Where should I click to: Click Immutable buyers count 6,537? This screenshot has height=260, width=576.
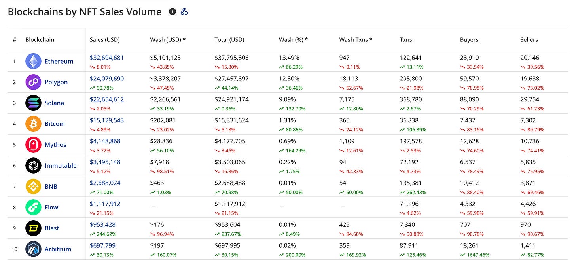coord(468,162)
